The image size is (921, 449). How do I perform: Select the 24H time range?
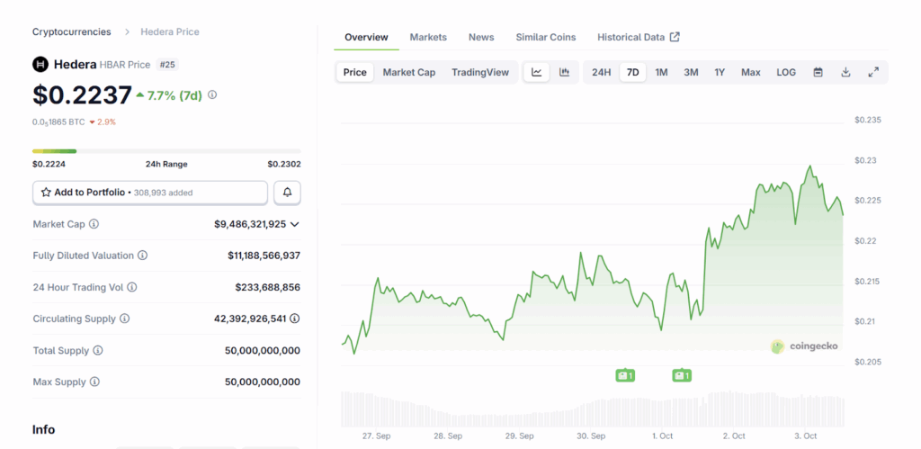pyautogui.click(x=601, y=72)
